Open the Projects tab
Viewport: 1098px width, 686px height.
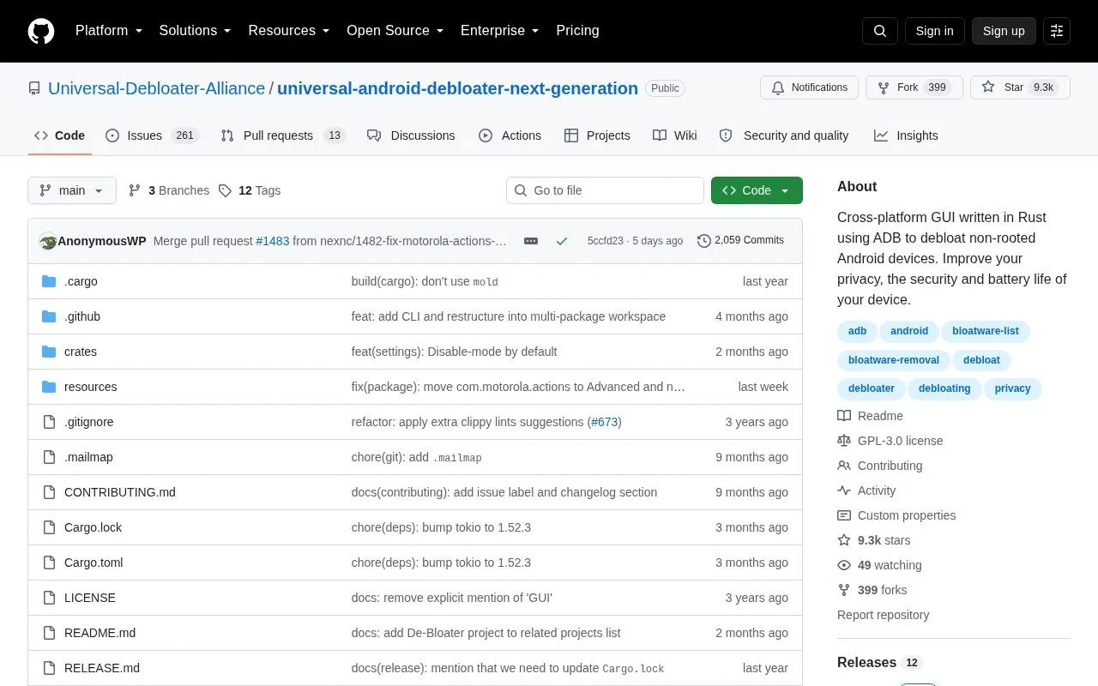point(597,135)
